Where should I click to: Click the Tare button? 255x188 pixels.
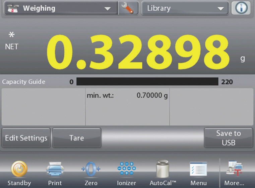(77, 138)
